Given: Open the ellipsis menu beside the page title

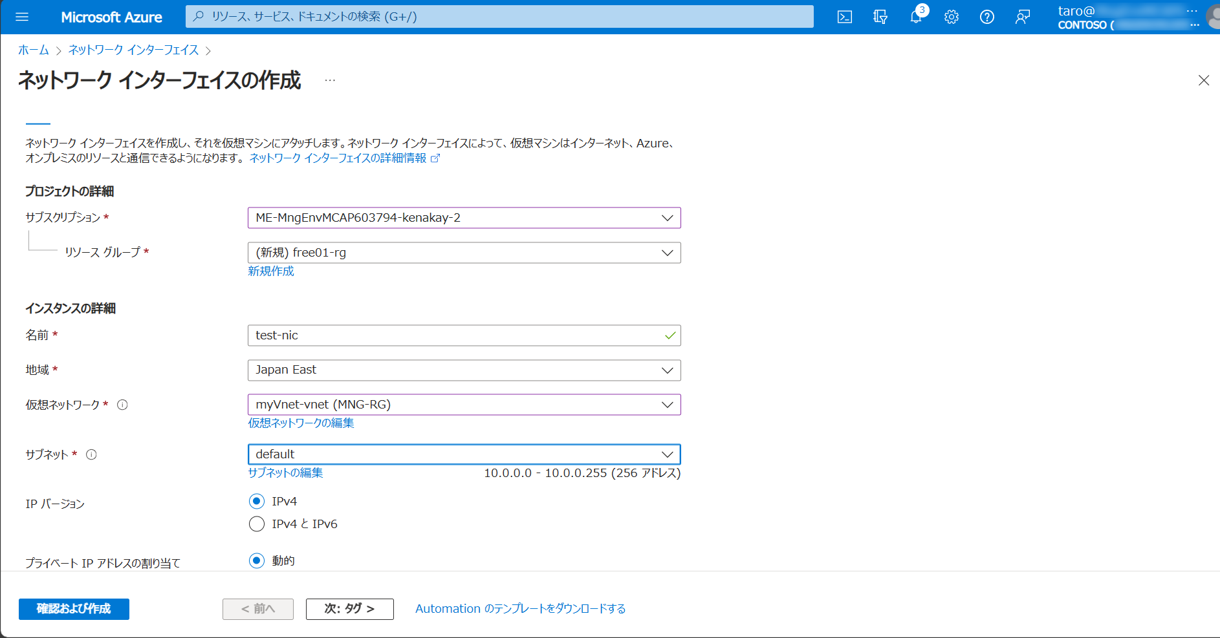Looking at the screenshot, I should [330, 80].
